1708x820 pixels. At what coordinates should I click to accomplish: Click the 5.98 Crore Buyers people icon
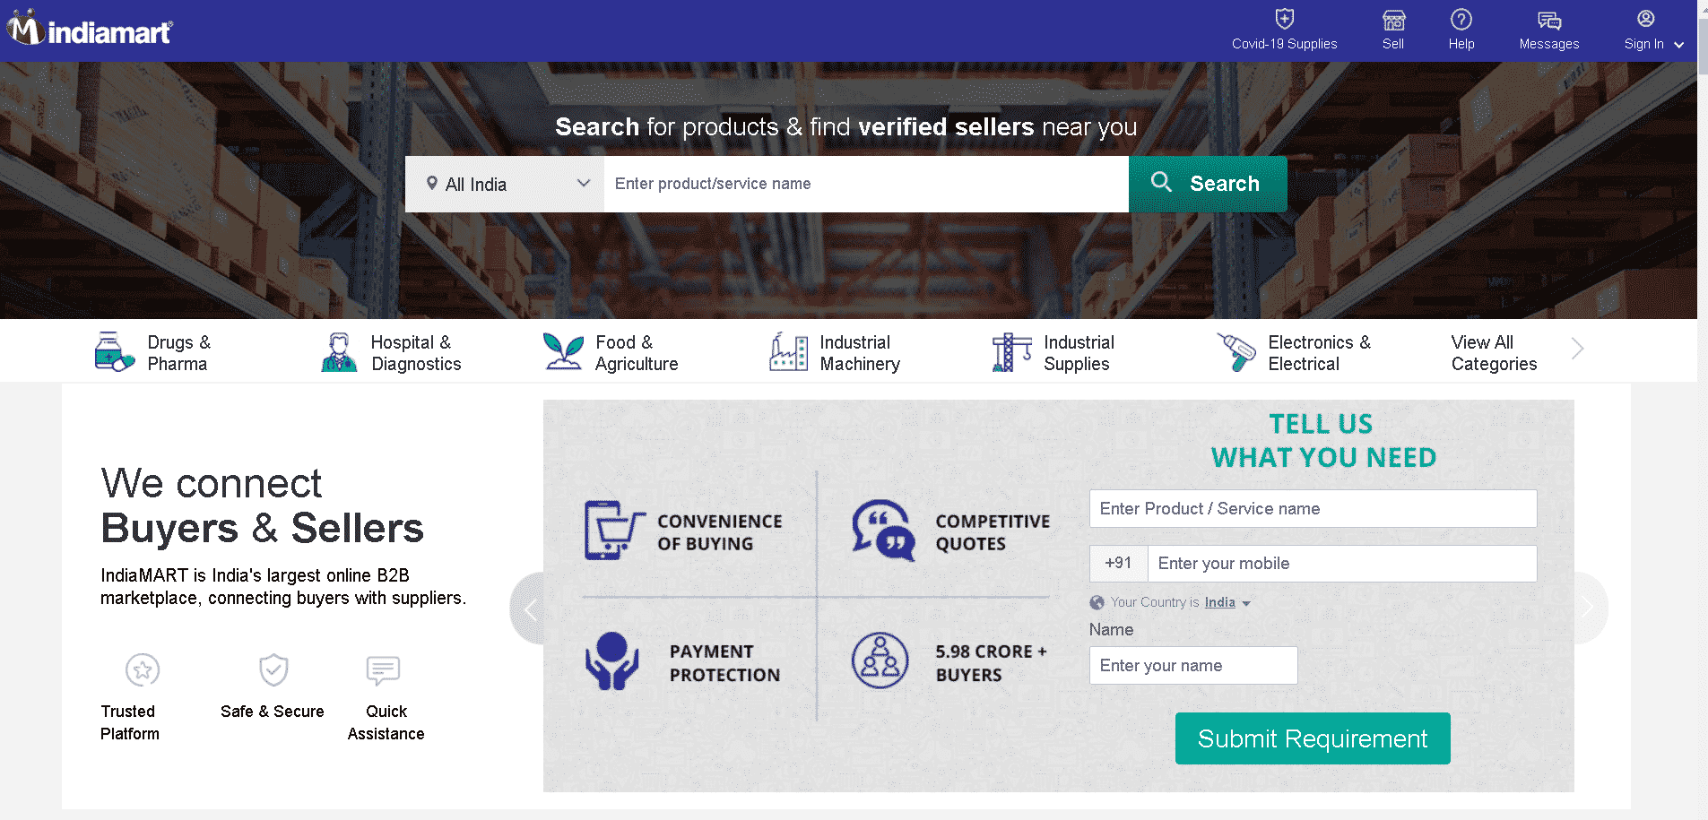(x=880, y=660)
